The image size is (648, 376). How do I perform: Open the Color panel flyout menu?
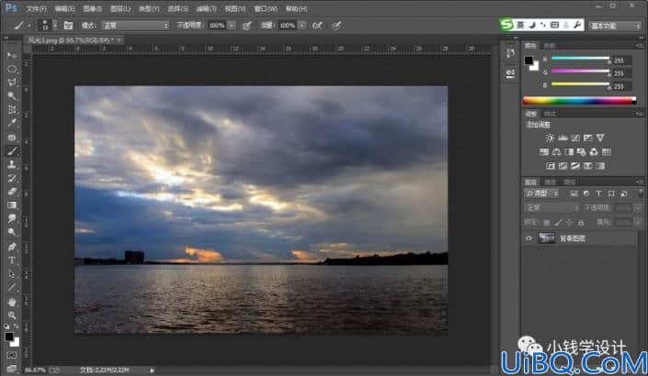[x=640, y=45]
